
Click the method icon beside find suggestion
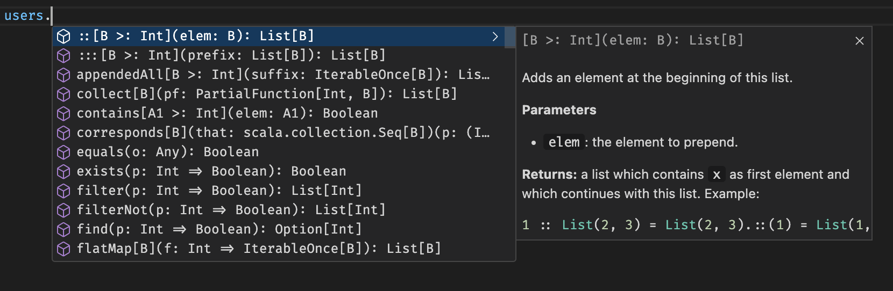point(63,230)
